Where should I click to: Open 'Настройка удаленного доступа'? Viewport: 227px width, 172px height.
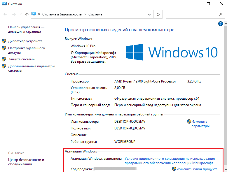click(x=27, y=50)
